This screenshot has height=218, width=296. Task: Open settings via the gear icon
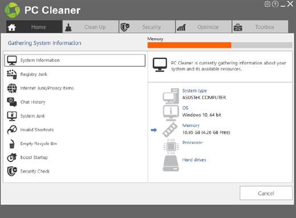(268, 4)
